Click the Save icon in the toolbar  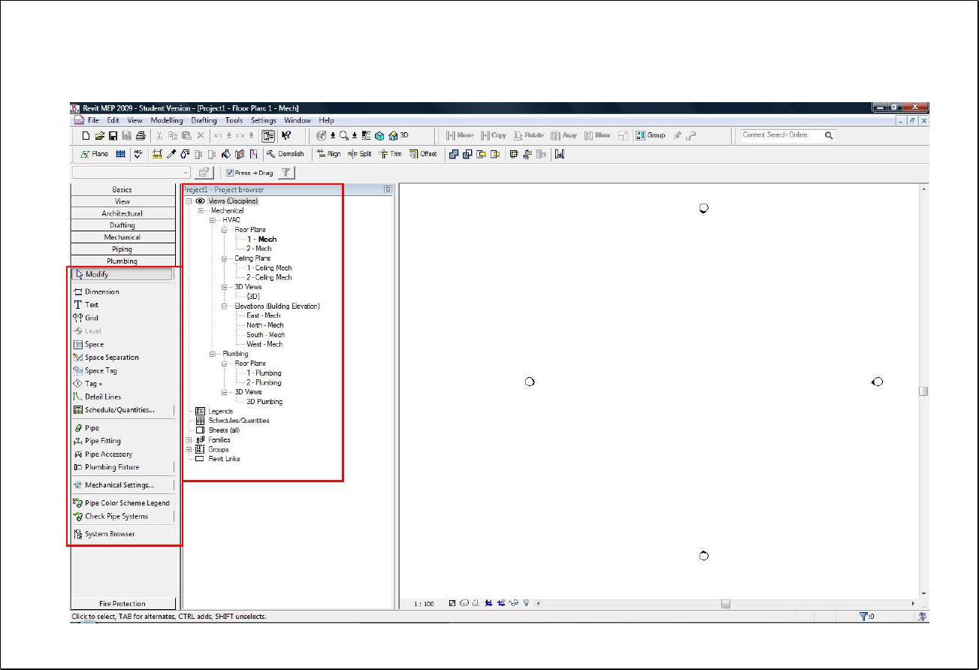(113, 136)
